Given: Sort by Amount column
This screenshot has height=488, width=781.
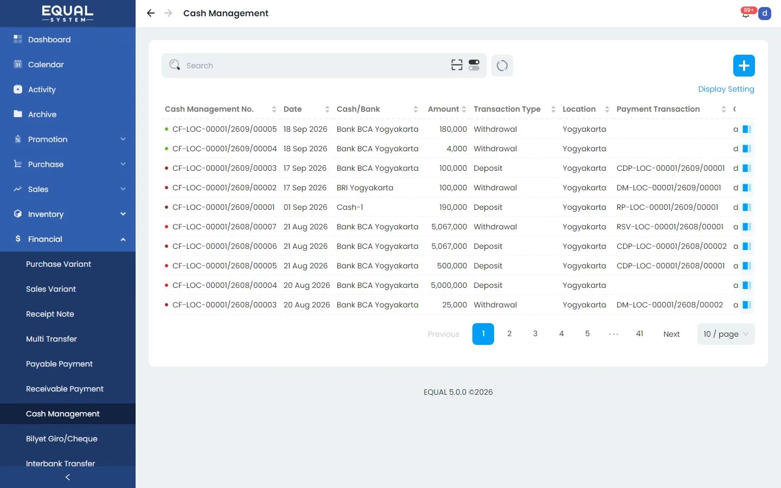Looking at the screenshot, I should [x=464, y=109].
